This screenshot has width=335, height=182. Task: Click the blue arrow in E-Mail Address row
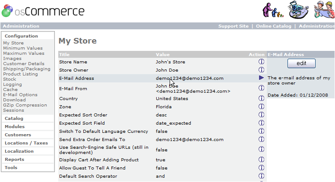click(261, 78)
